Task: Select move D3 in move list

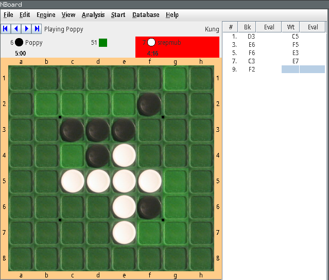Action: [x=251, y=37]
